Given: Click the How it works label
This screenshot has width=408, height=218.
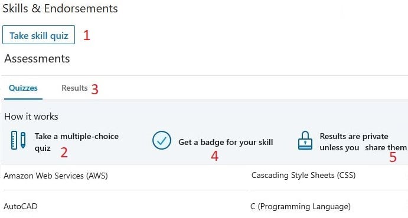Looking at the screenshot, I should coord(31,117).
